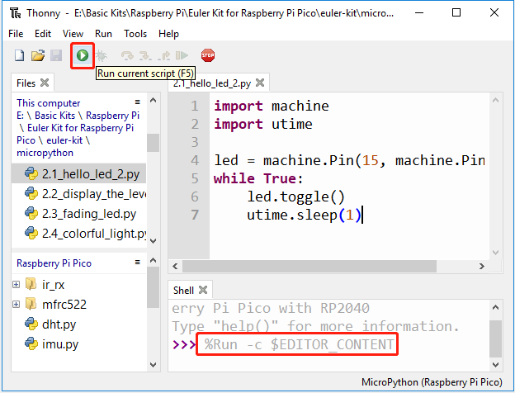
Task: Open This computer pane options menu
Action: (137, 102)
